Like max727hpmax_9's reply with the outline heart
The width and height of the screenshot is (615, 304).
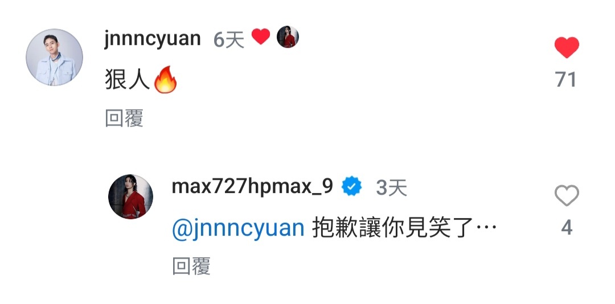(567, 196)
